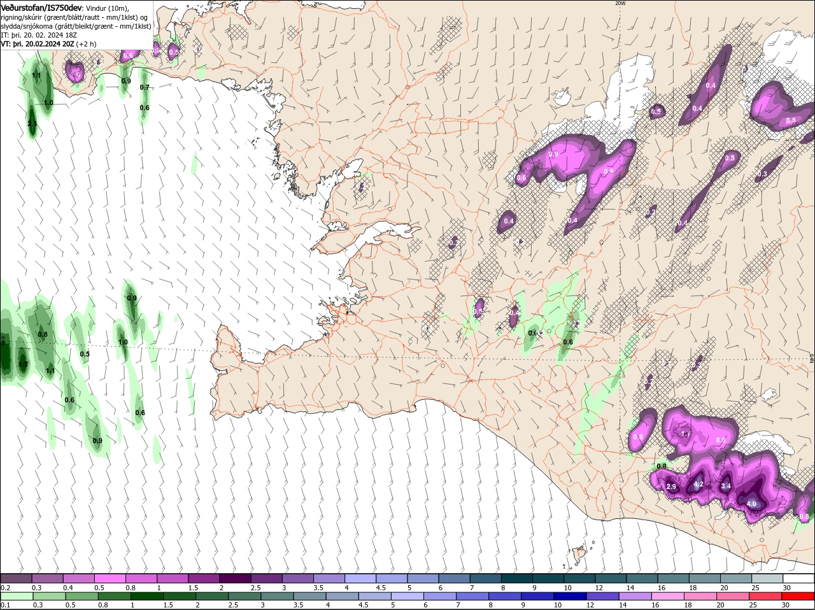This screenshot has width=815, height=610.
Task: Pick the 0.3–0.4 swatch in top legend row
Action: click(47, 578)
